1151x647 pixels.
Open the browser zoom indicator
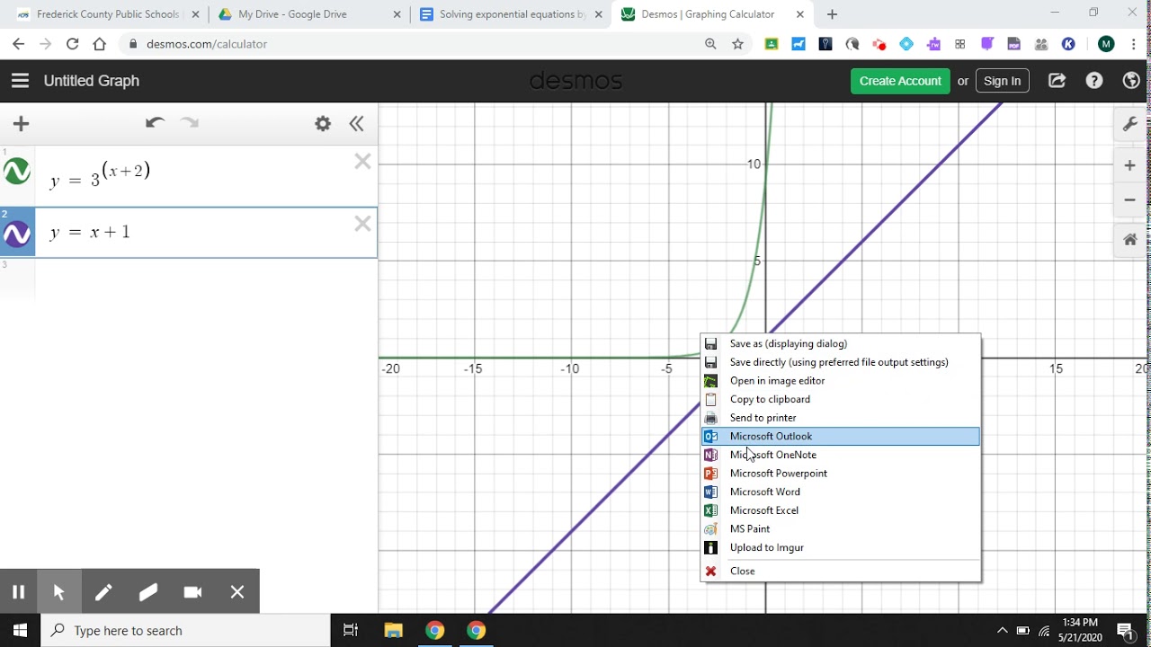[710, 44]
